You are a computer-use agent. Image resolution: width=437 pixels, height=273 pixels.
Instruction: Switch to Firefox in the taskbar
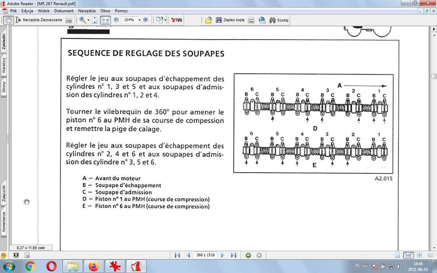[94, 266]
